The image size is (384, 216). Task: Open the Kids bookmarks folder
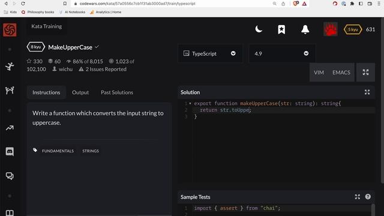pos(10,12)
